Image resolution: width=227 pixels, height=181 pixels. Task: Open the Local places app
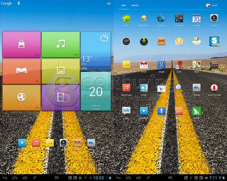[x=179, y=65]
